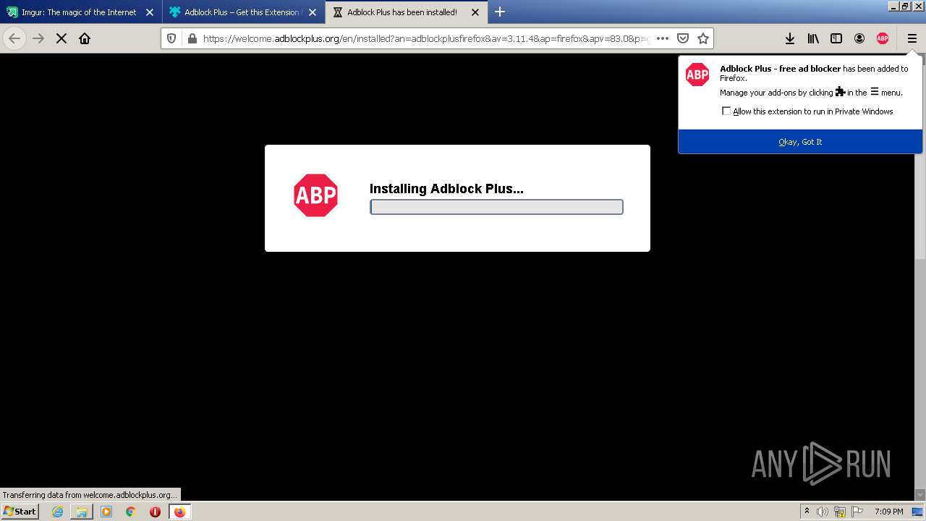Save page to Pocket
This screenshot has width=926, height=521.
coord(682,38)
